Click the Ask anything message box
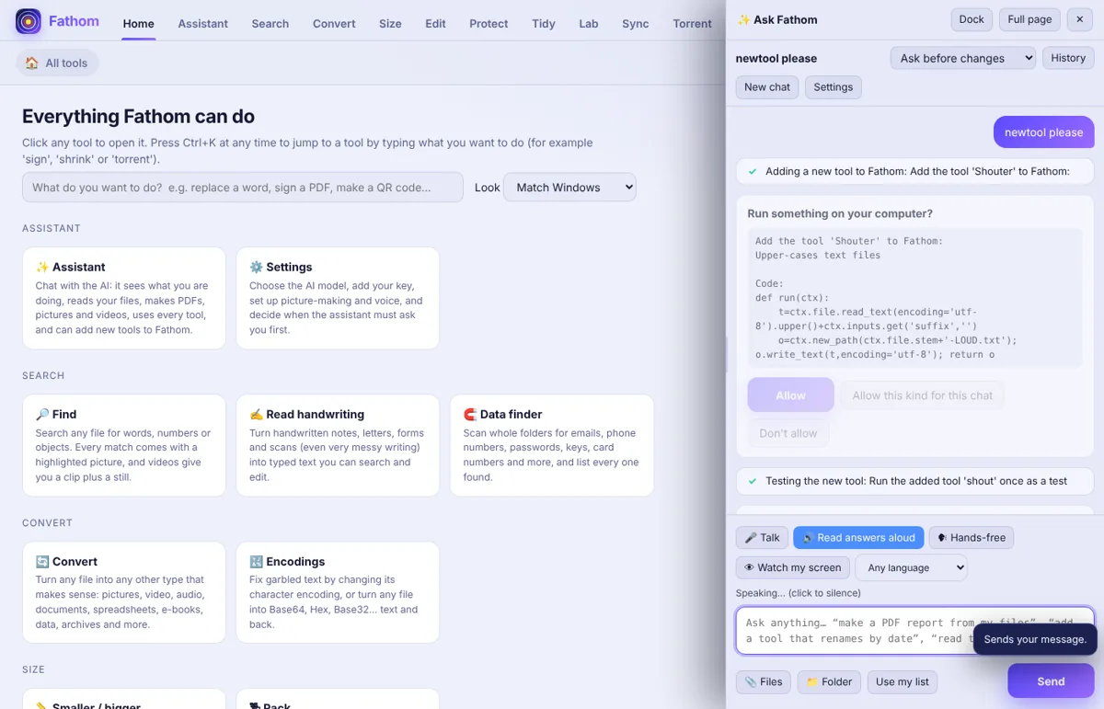 tap(914, 631)
